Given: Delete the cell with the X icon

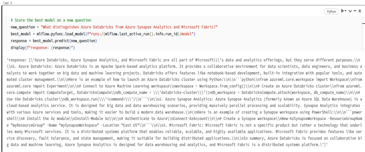Looking at the screenshot, I should click(360, 11).
